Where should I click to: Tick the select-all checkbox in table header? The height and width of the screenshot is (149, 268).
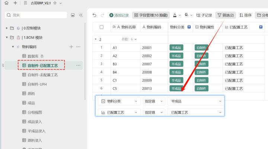(x=101, y=27)
